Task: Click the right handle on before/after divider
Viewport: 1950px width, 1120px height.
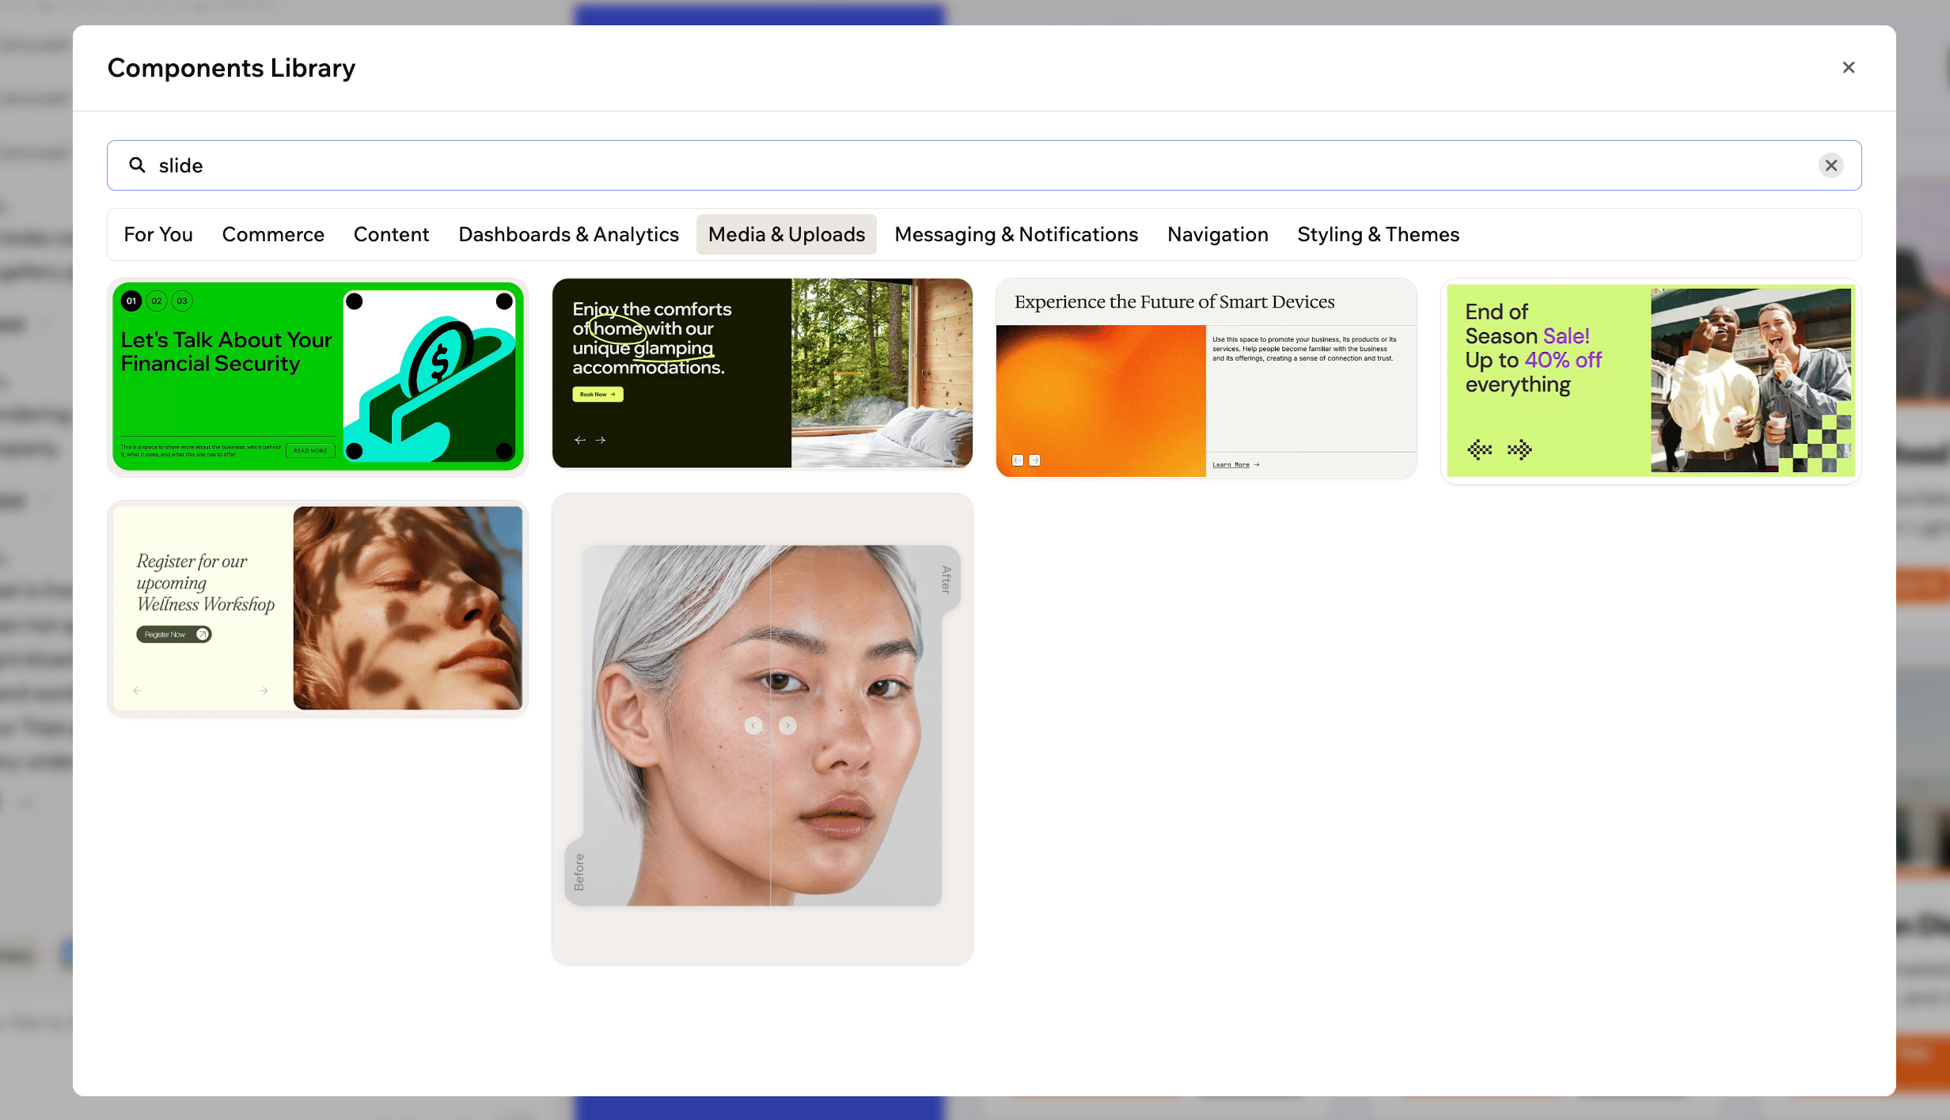Action: (787, 725)
